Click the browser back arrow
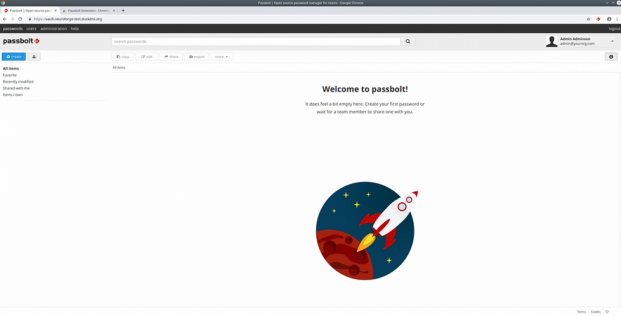Viewport: 621px width, 316px height. point(5,19)
